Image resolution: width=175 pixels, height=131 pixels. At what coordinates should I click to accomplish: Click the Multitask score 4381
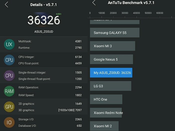coord(78,41)
